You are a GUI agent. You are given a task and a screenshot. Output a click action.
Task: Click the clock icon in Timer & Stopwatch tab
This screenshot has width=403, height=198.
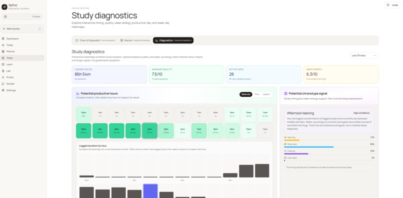click(76, 40)
